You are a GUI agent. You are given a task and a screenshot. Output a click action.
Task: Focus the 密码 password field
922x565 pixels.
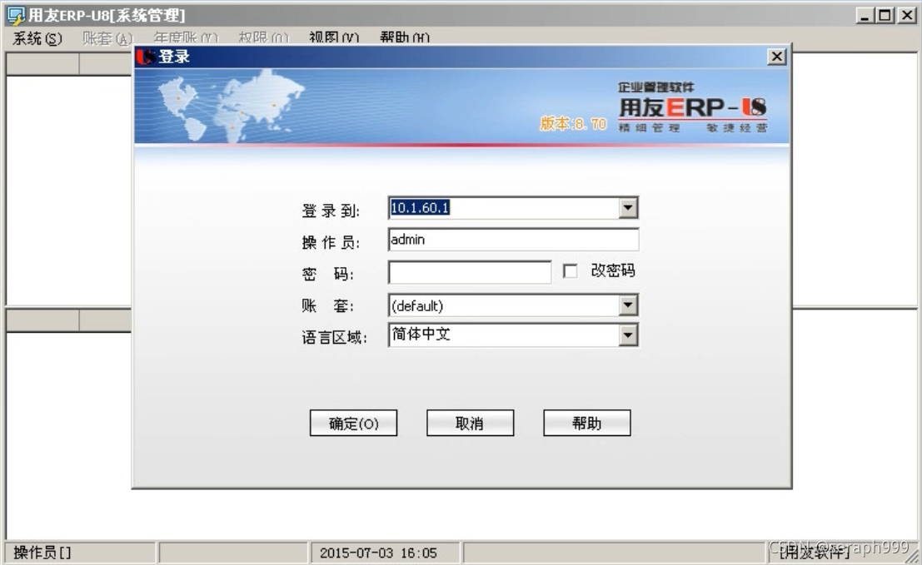pyautogui.click(x=469, y=272)
